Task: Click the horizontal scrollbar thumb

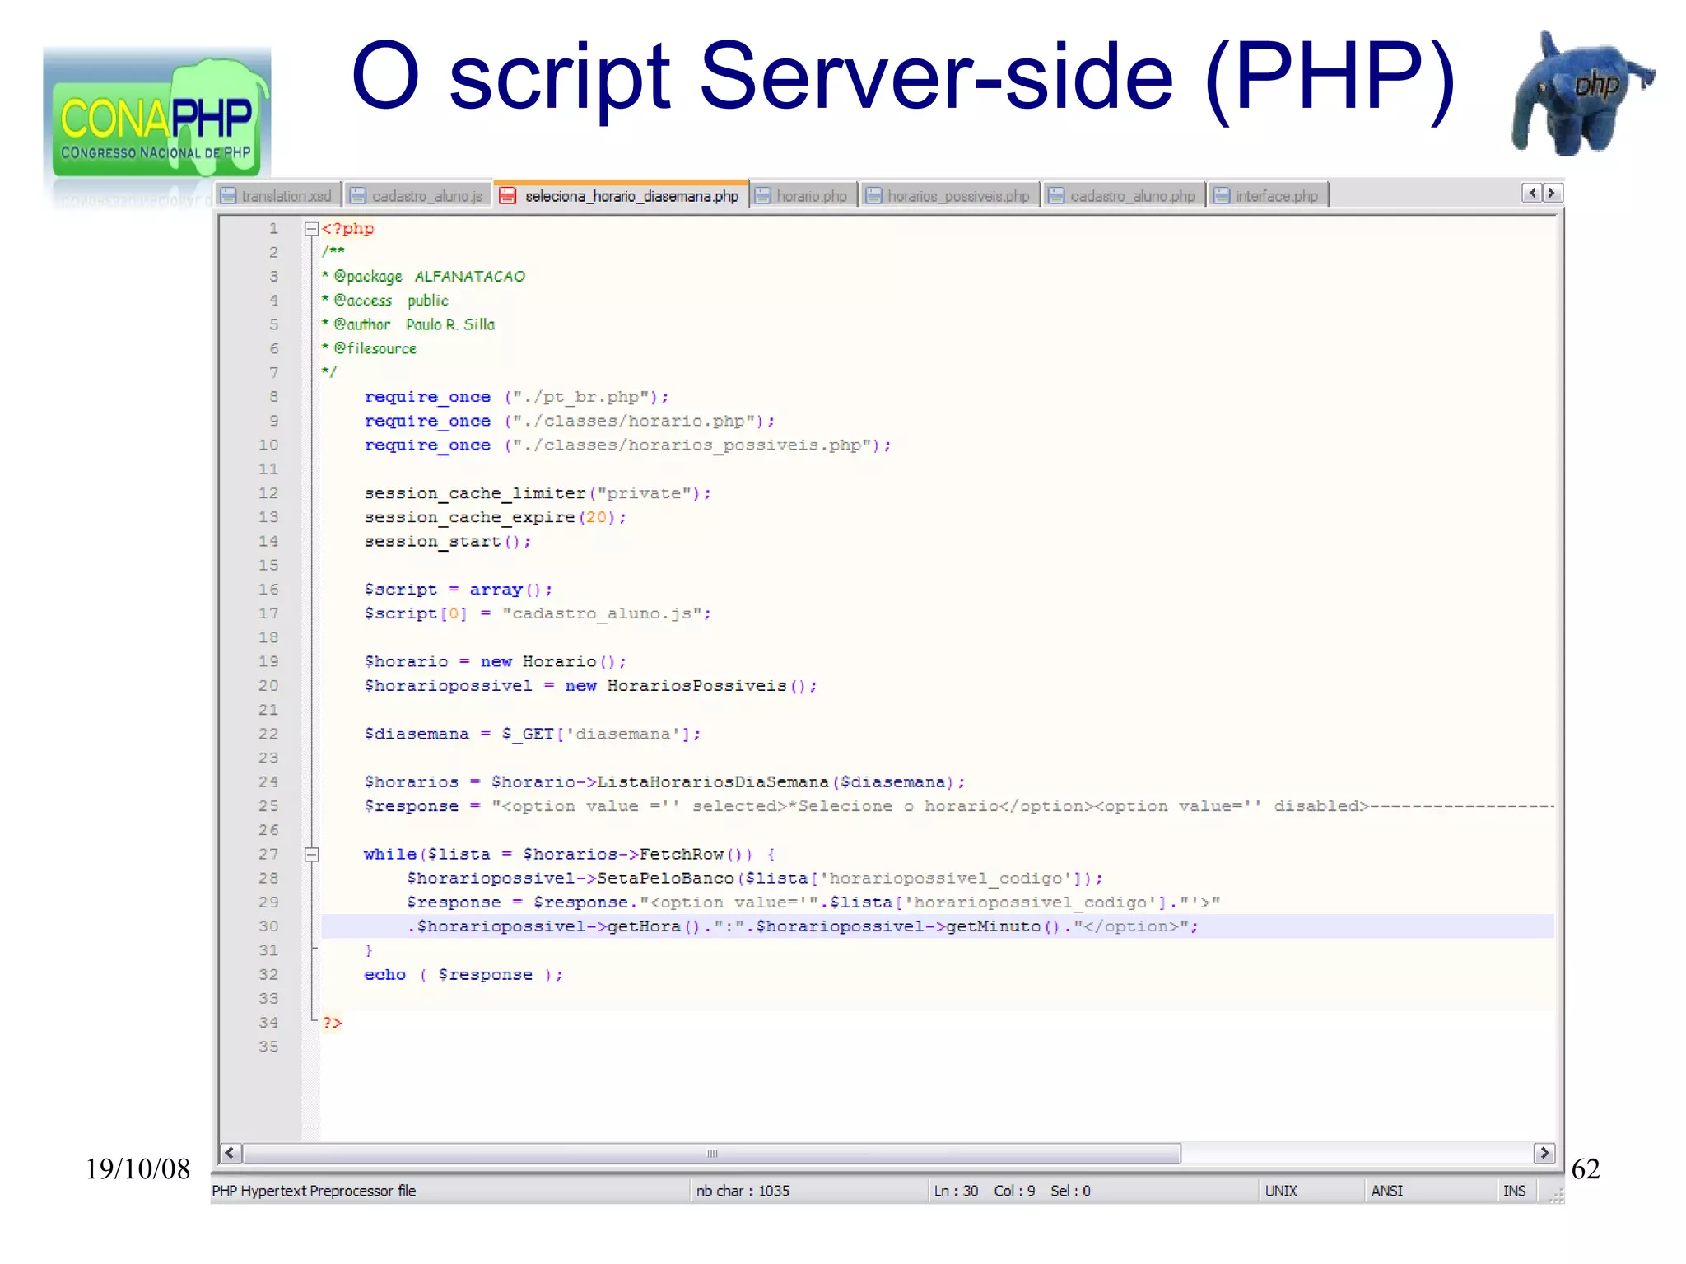Action: pyautogui.click(x=712, y=1153)
